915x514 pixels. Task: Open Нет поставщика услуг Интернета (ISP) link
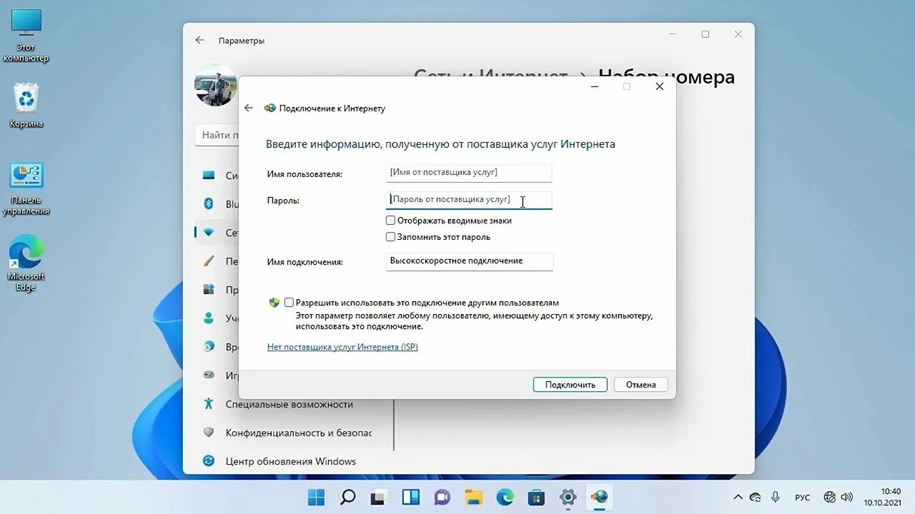(x=342, y=346)
